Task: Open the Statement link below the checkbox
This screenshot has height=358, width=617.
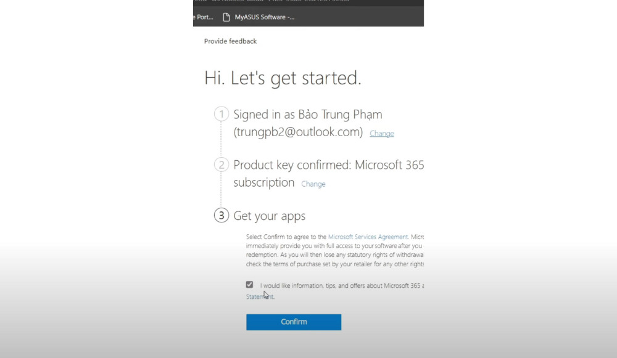Action: [259, 296]
